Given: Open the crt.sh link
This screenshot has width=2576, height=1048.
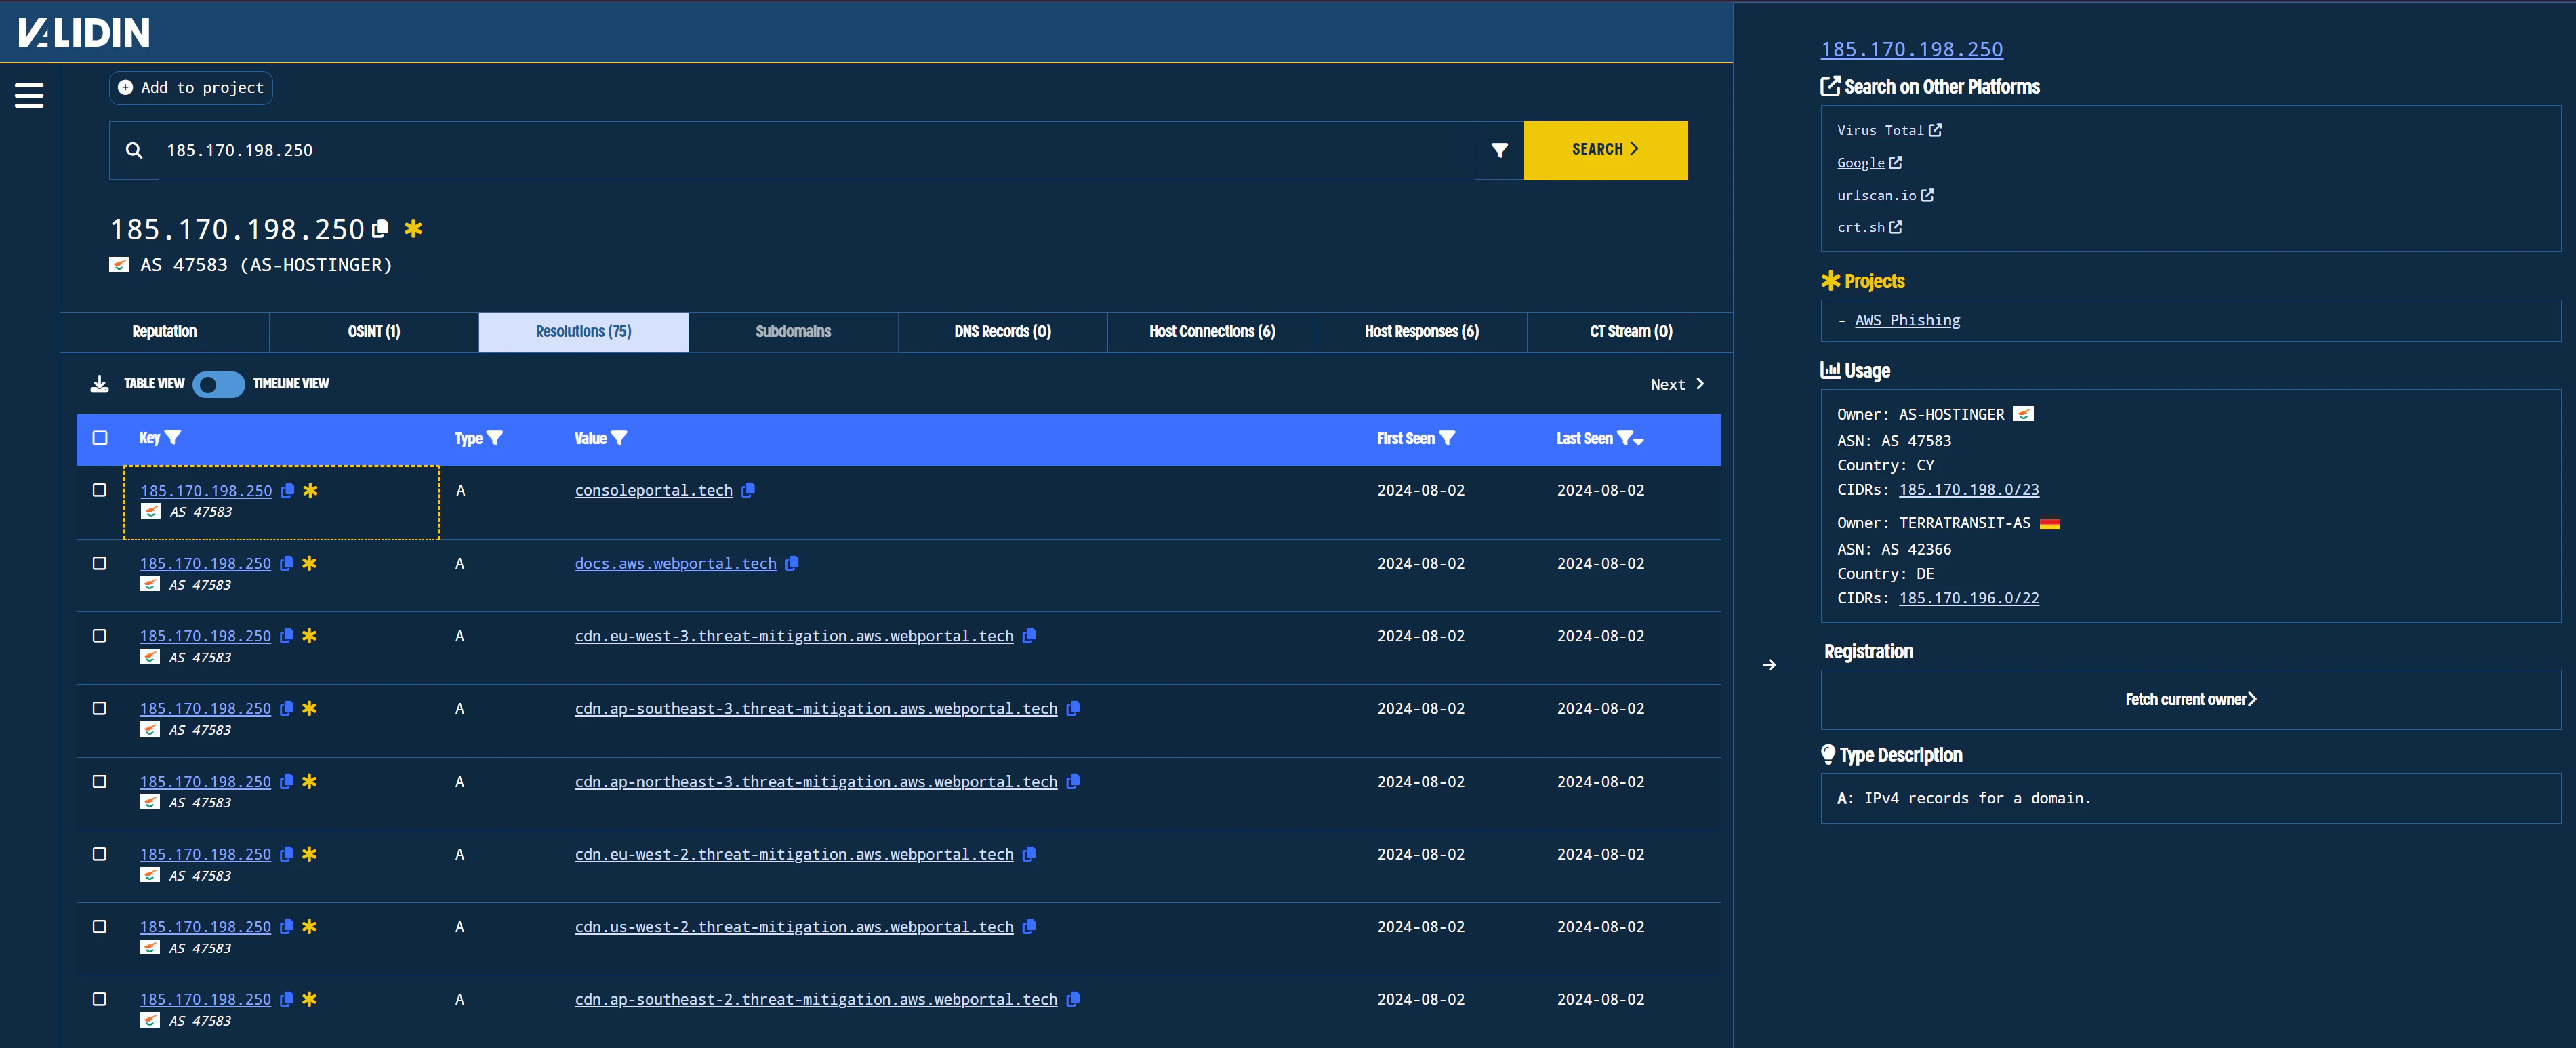Looking at the screenshot, I should tap(1868, 227).
